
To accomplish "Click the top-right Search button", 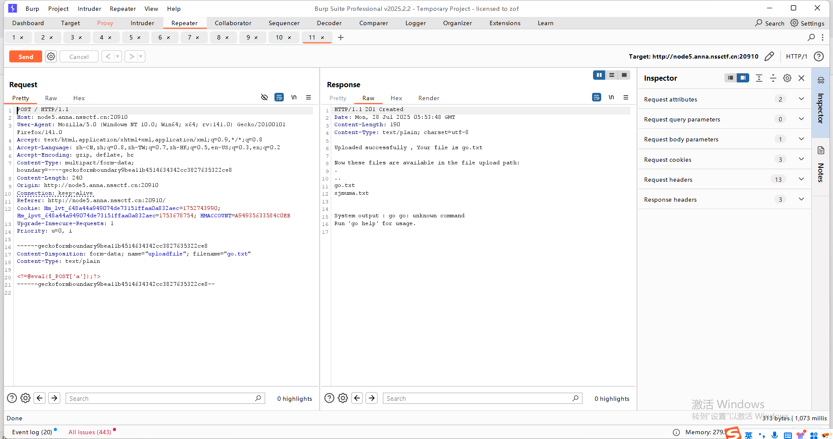I will click(770, 23).
